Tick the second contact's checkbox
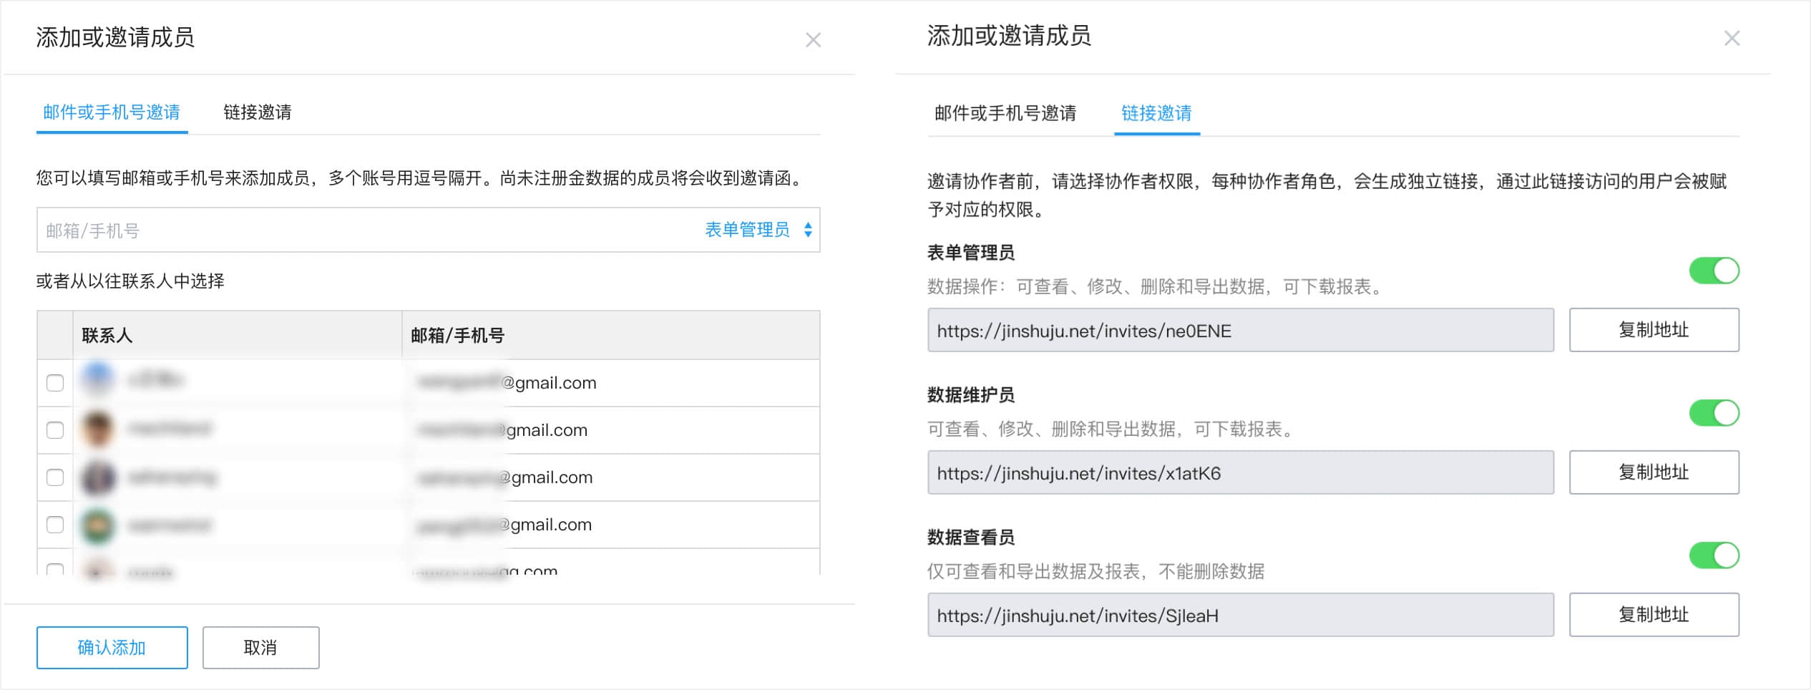Screen dimensions: 1811x690 55,430
